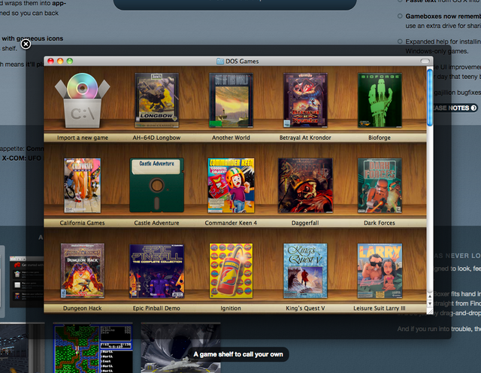Open the Release Notes link on background page
Image resolution: width=481 pixels, height=373 pixels.
tap(455, 108)
